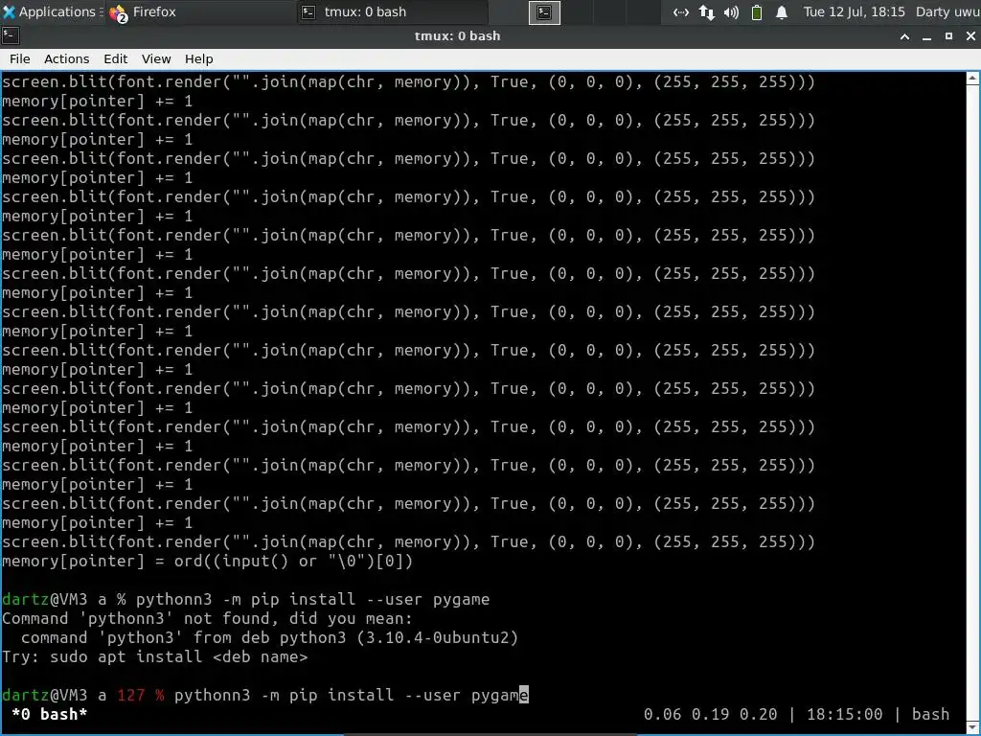Click the python3 (3.10.4-0ubuntu2) suggestion line
981x736 pixels.
269,637
